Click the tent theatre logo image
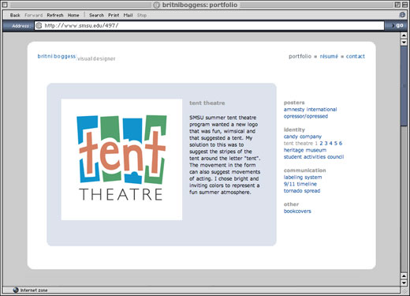 point(121,159)
